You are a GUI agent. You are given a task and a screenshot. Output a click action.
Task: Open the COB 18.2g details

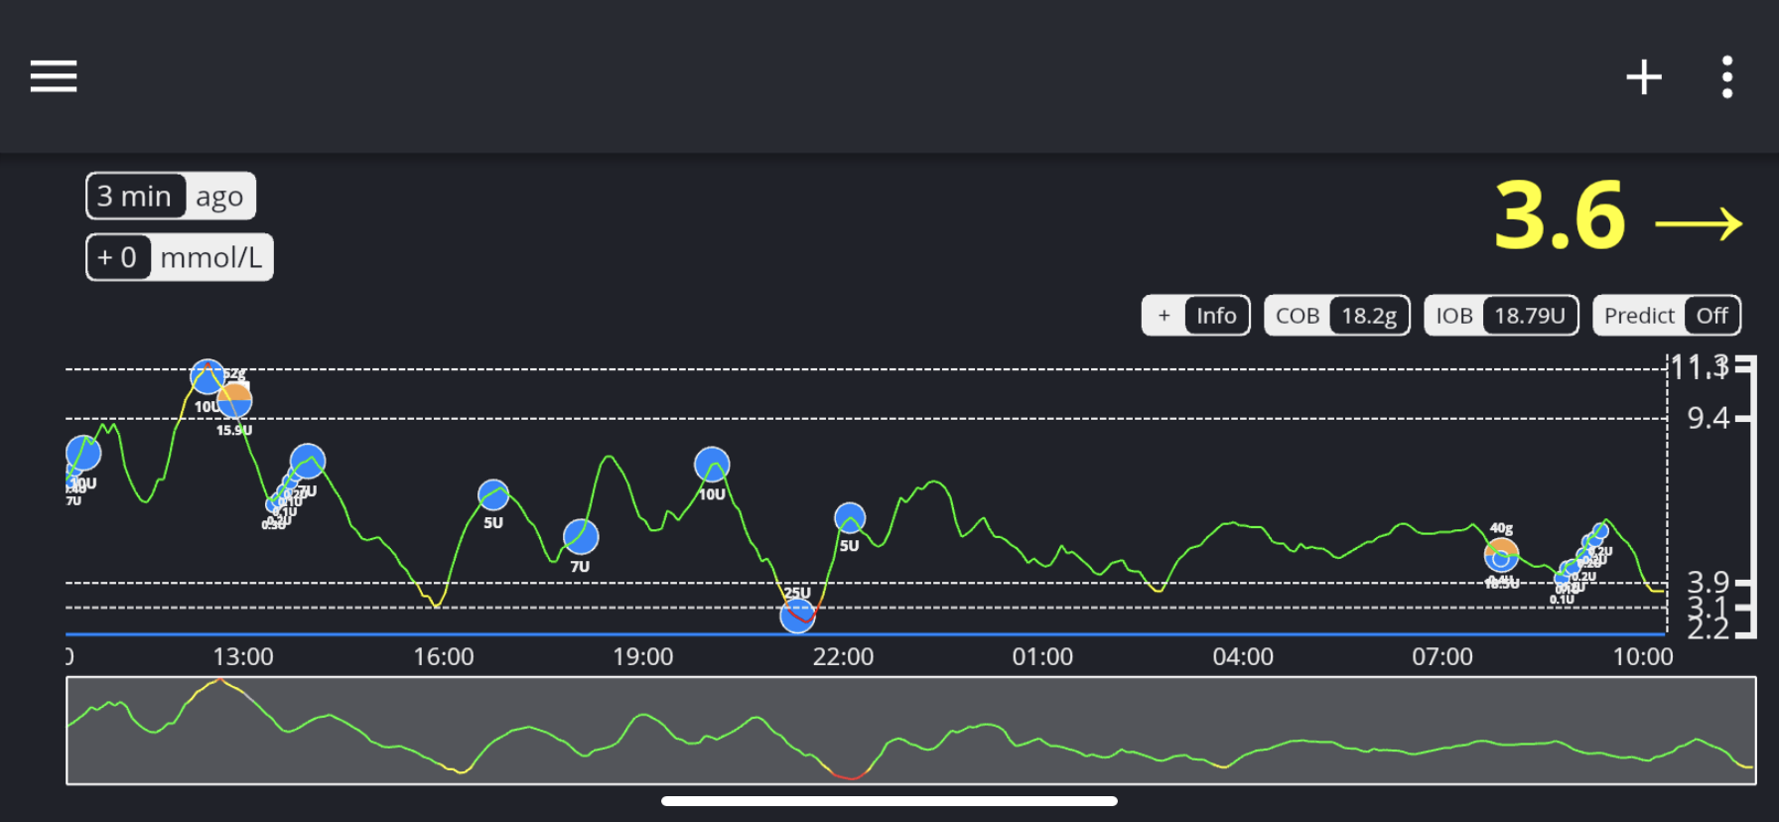(x=1336, y=316)
